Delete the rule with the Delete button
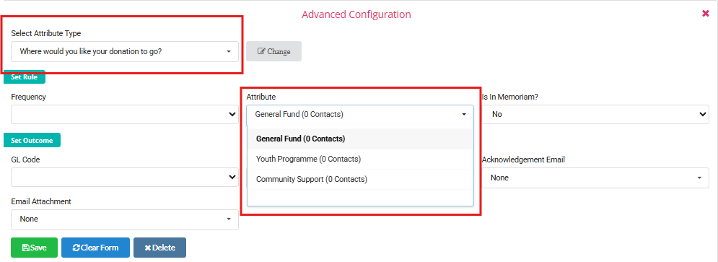The width and height of the screenshot is (718, 262). (x=159, y=248)
